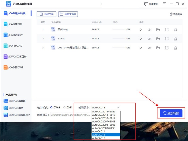
Task: Click the output directory path field
Action: click(71, 115)
